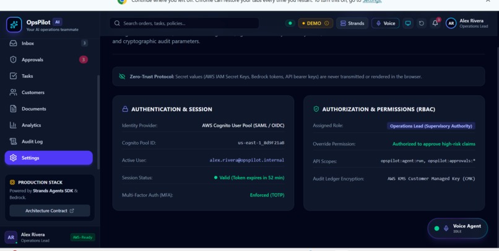499x251 pixels.
Task: Click Cognito Pool ID us-east-1_8d9F21aB
Action: pos(261,143)
